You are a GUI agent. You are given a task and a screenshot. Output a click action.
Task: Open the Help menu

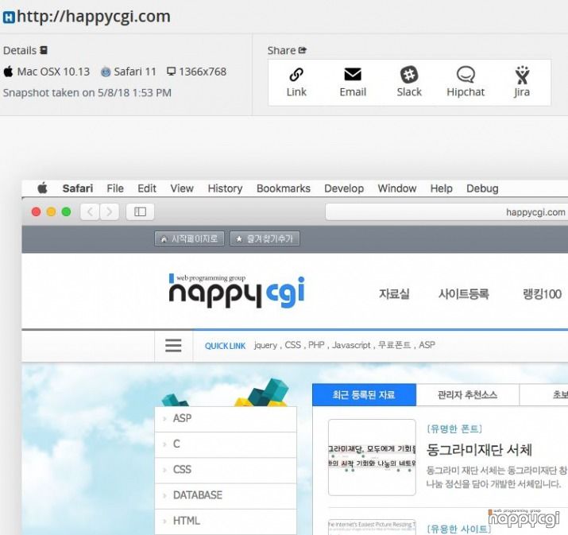[441, 188]
